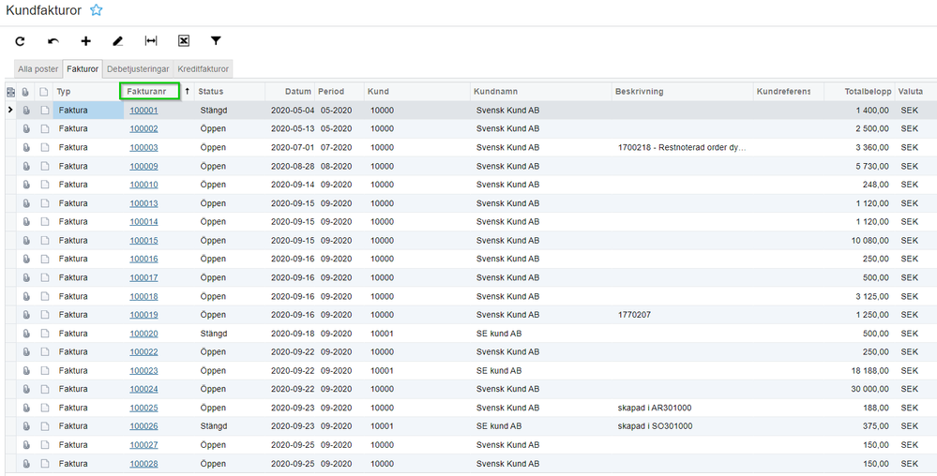937x476 pixels.
Task: Export list to Excel icon
Action: point(184,40)
